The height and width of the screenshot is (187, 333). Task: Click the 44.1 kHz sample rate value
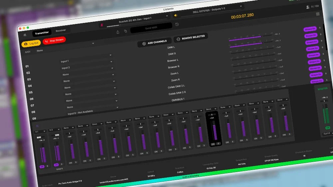(x=242, y=164)
